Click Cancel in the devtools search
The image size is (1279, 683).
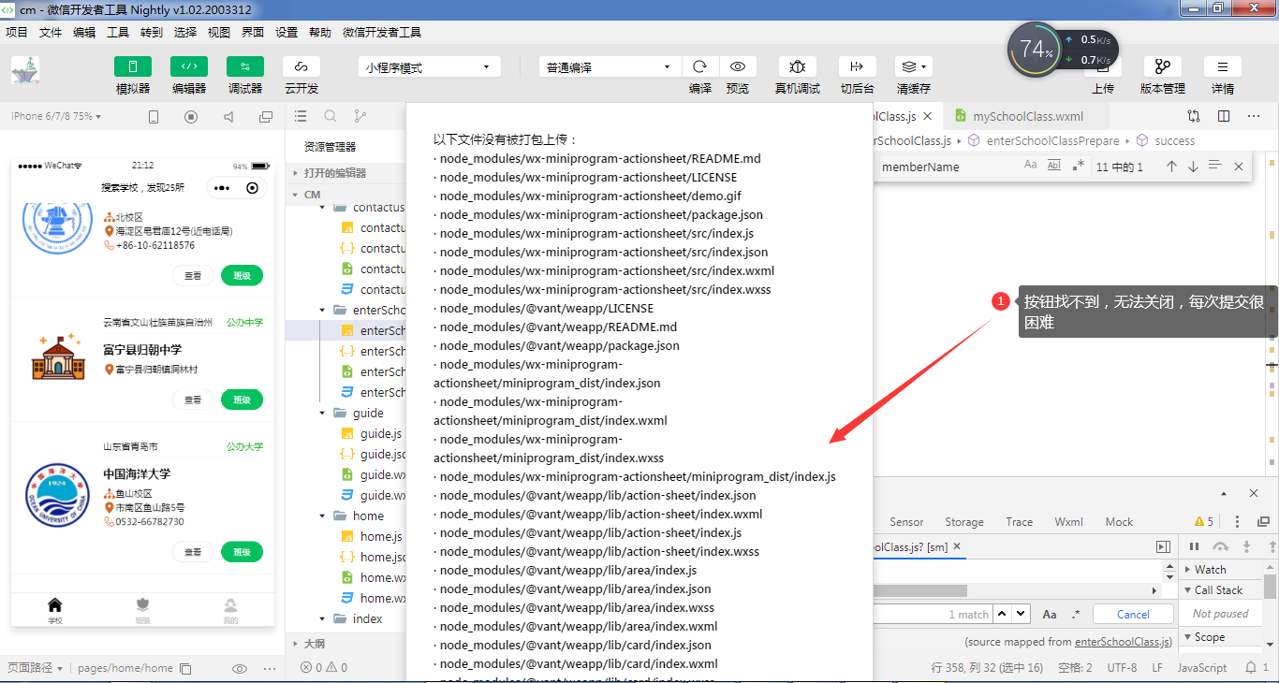point(1133,614)
